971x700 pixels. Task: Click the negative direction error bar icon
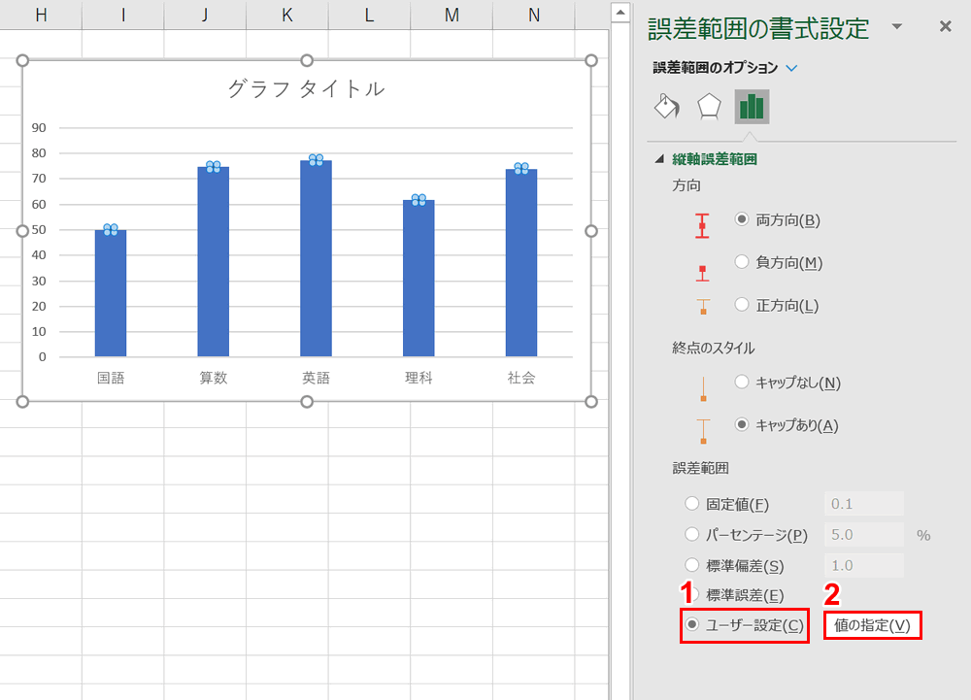pos(701,272)
